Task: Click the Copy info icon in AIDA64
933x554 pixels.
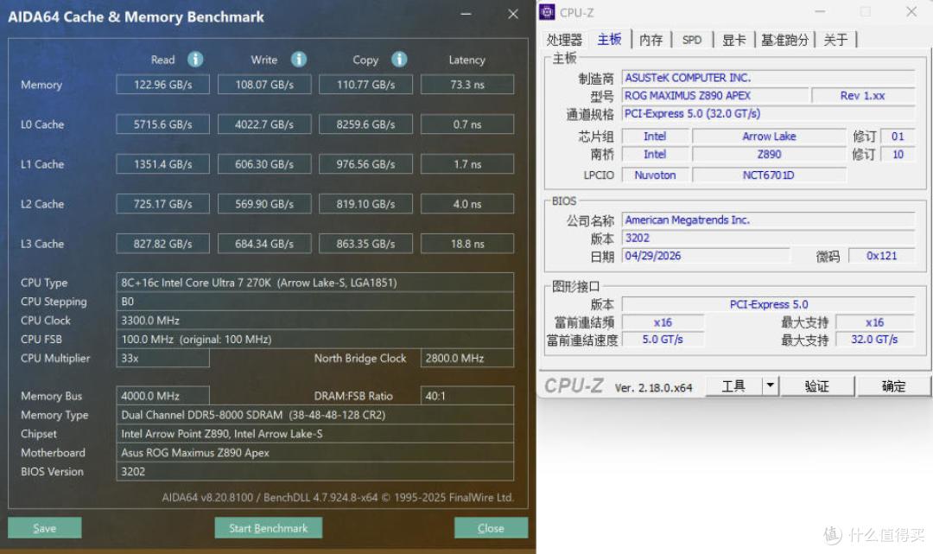Action: pos(399,59)
